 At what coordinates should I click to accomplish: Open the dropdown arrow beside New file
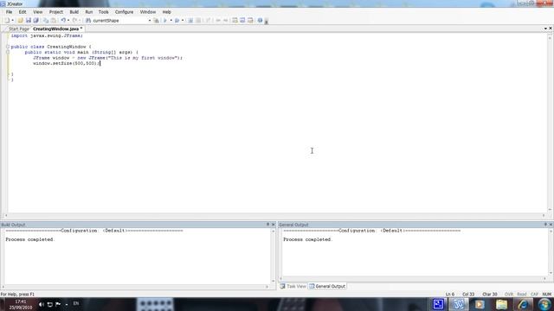[x=13, y=21]
